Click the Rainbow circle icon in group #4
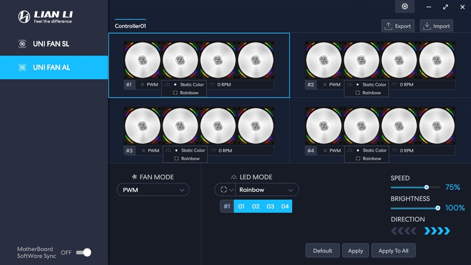471x265 pixels. (x=358, y=159)
